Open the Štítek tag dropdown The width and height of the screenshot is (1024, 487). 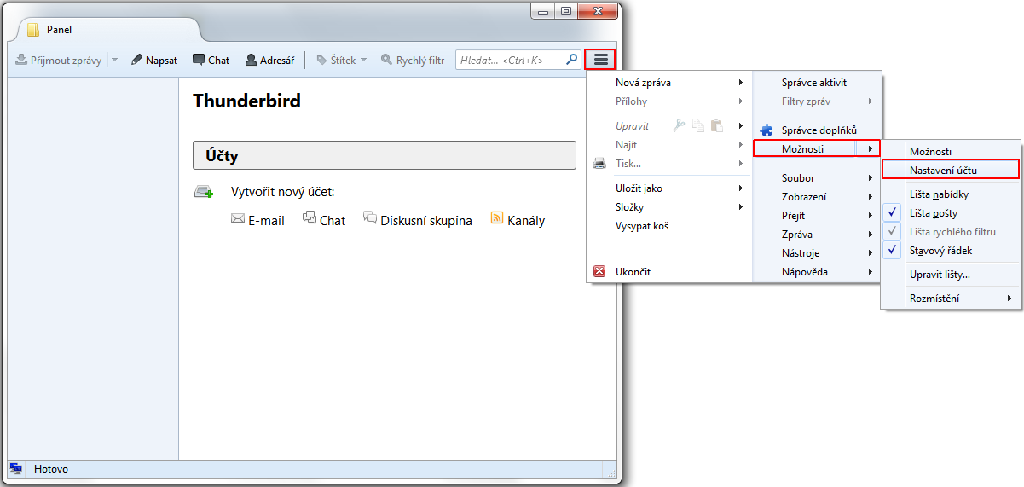click(341, 61)
